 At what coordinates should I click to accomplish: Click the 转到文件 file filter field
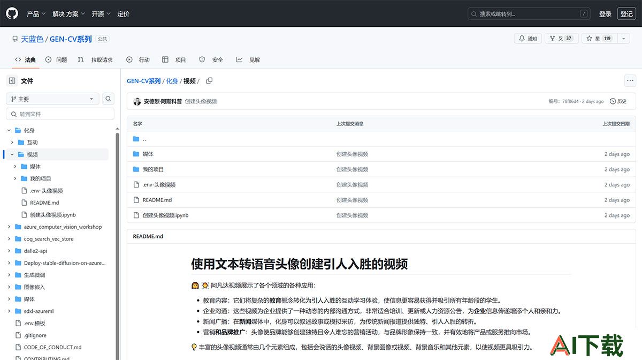click(60, 114)
